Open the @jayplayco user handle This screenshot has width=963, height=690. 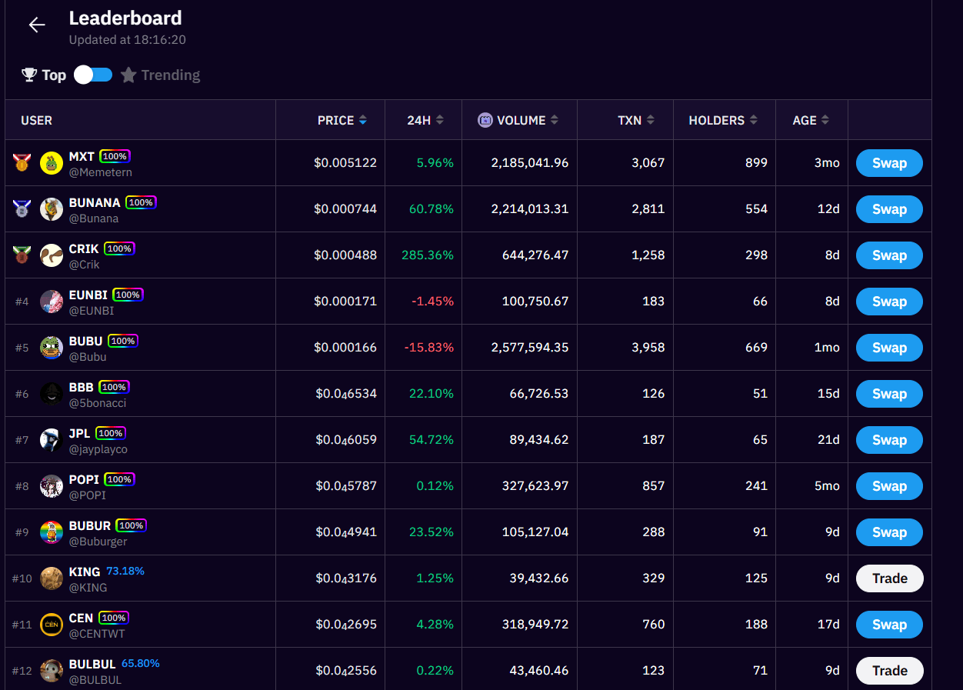coord(98,449)
